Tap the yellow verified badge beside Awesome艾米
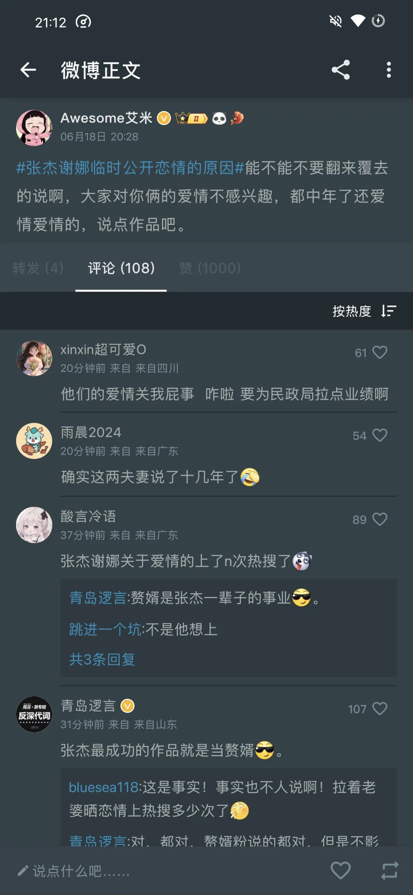Screen dimensions: 413x895 click(x=164, y=118)
